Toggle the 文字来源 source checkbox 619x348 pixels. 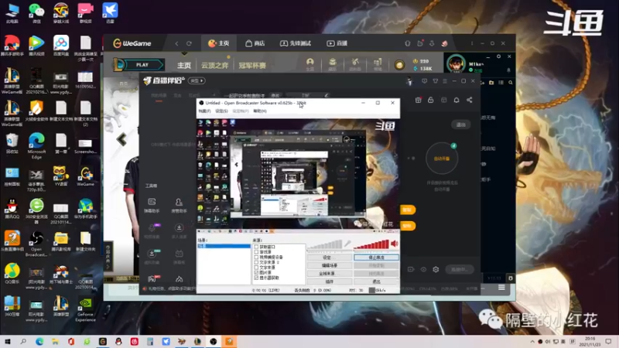pos(256,268)
